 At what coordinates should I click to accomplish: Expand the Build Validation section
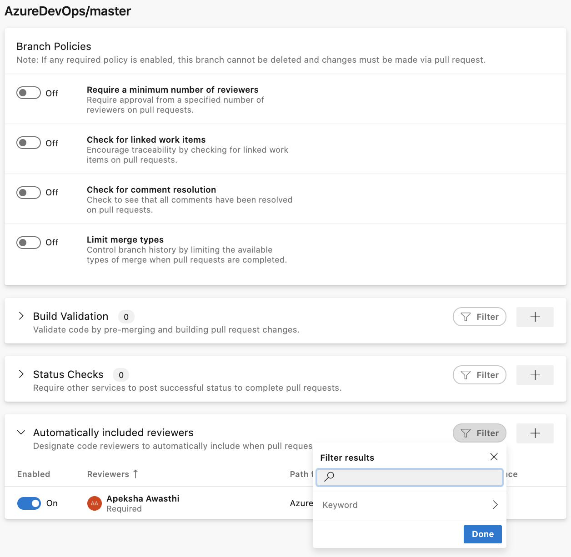click(20, 316)
